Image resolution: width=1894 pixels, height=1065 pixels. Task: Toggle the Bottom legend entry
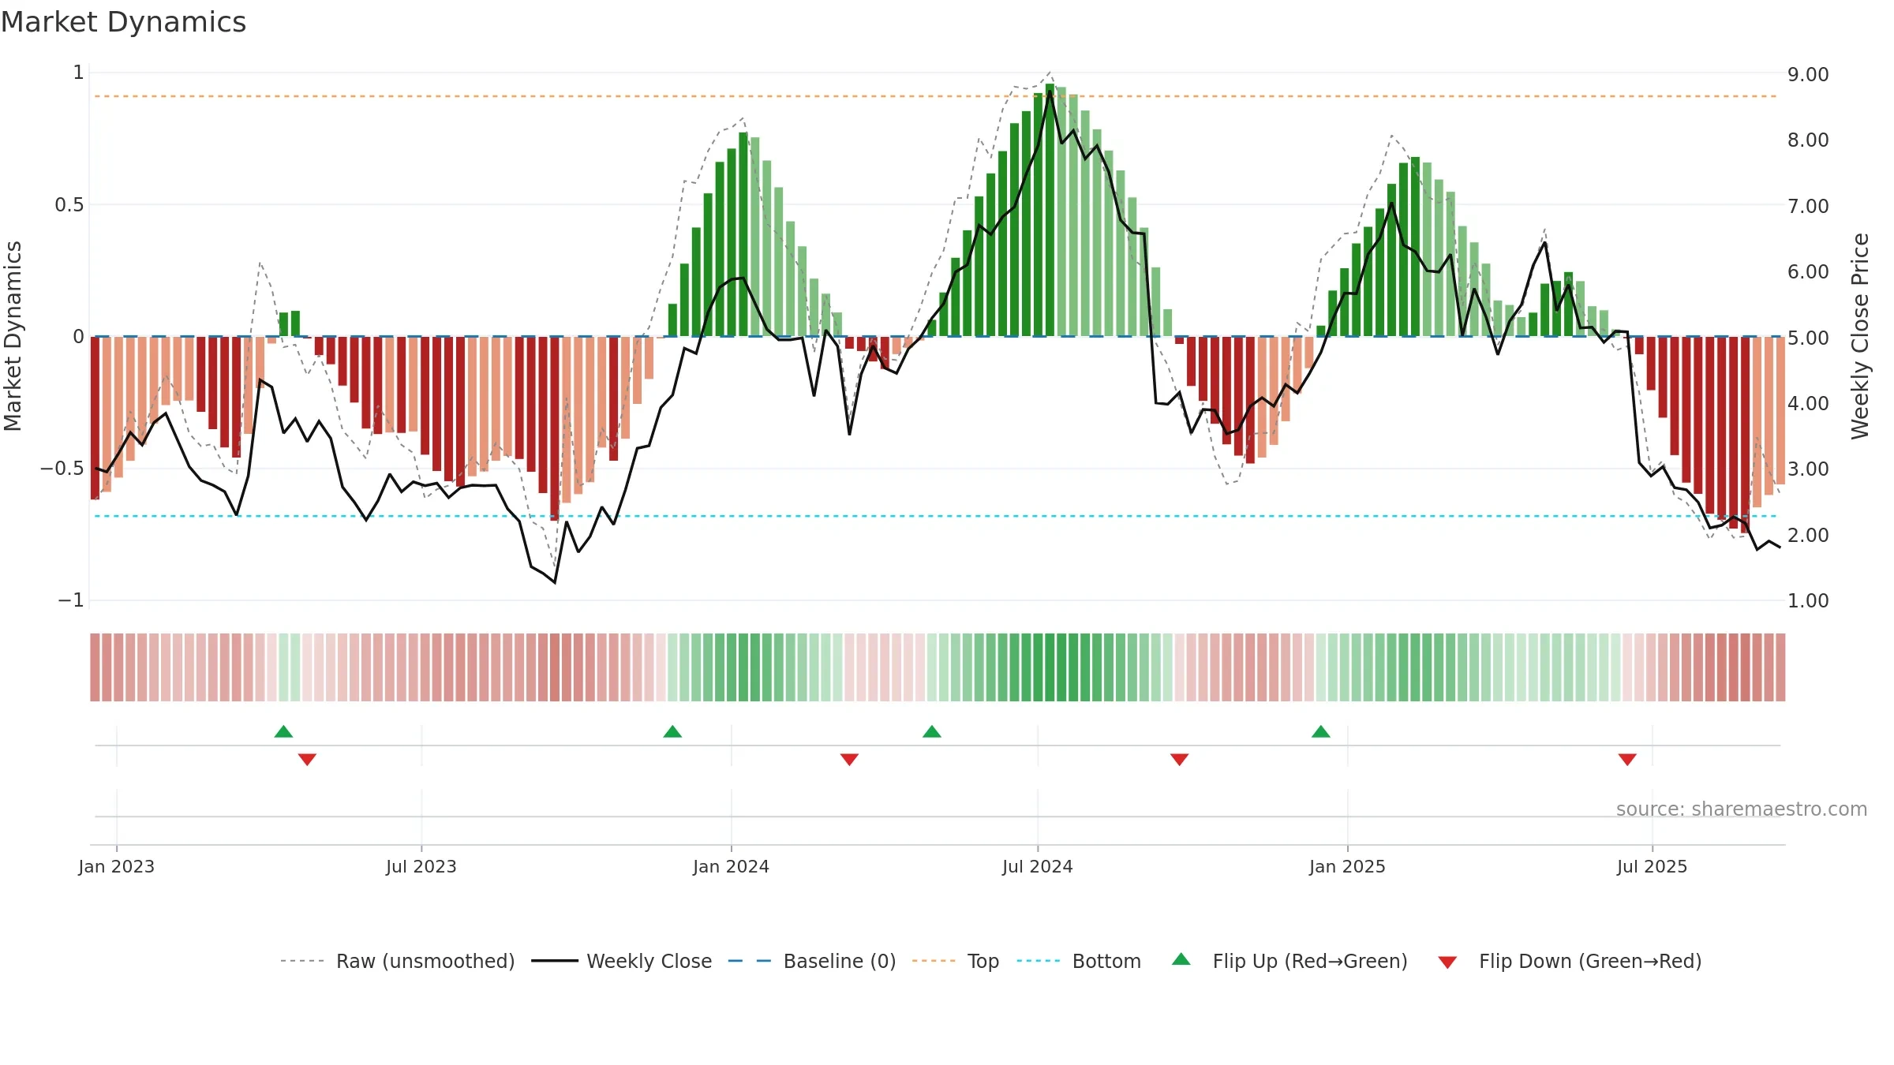point(1079,961)
